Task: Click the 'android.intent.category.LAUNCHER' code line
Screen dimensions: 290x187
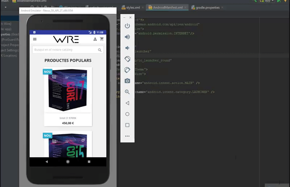Action: tap(174, 92)
